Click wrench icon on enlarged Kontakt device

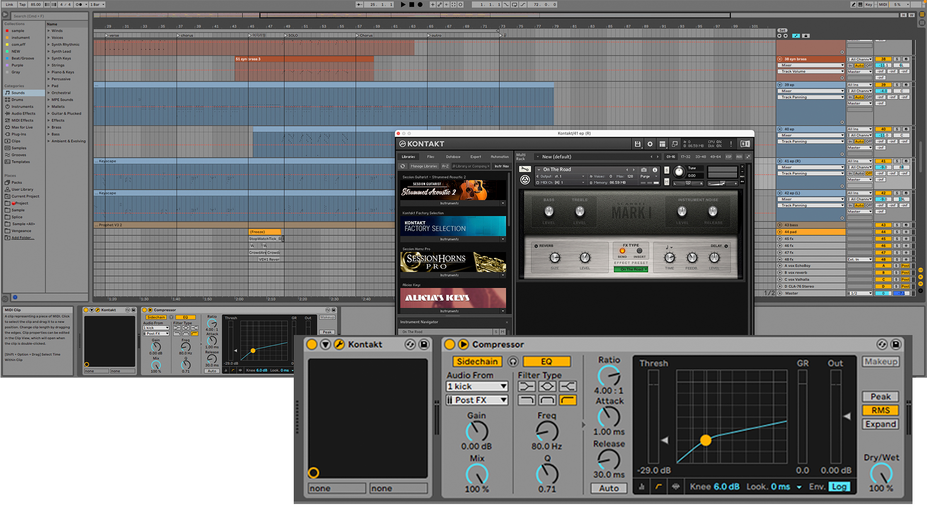pos(339,344)
